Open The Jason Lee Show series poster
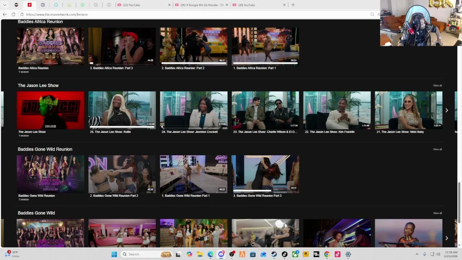Viewport: 462px width, 260px height. point(51,110)
